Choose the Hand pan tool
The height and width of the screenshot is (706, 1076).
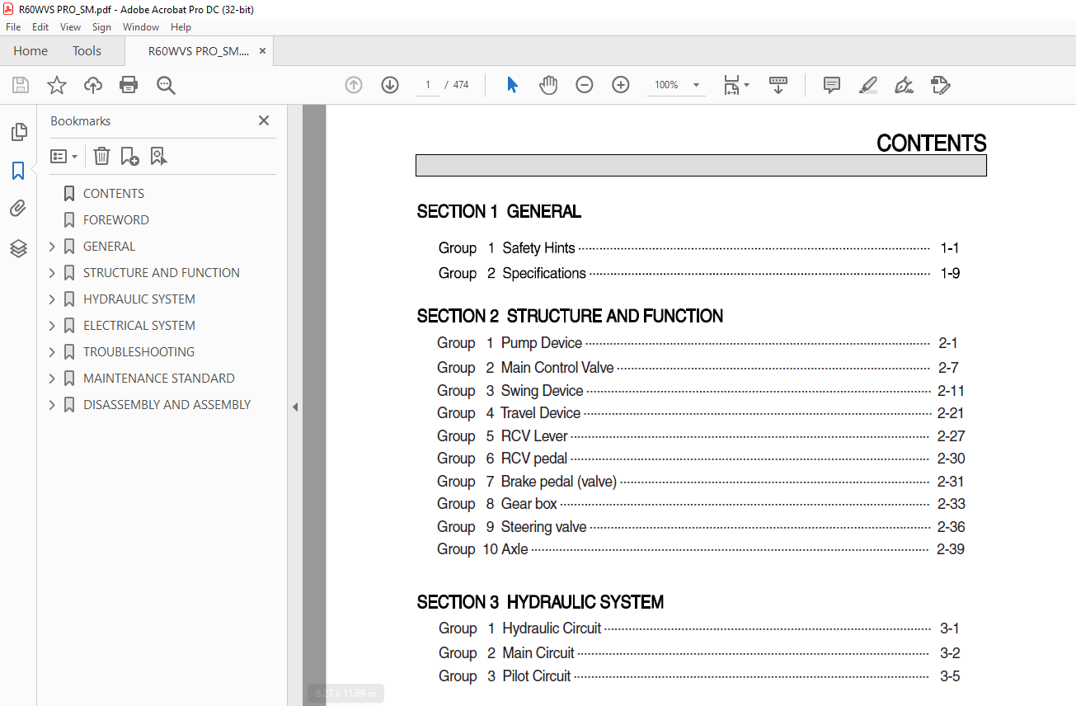(x=548, y=85)
